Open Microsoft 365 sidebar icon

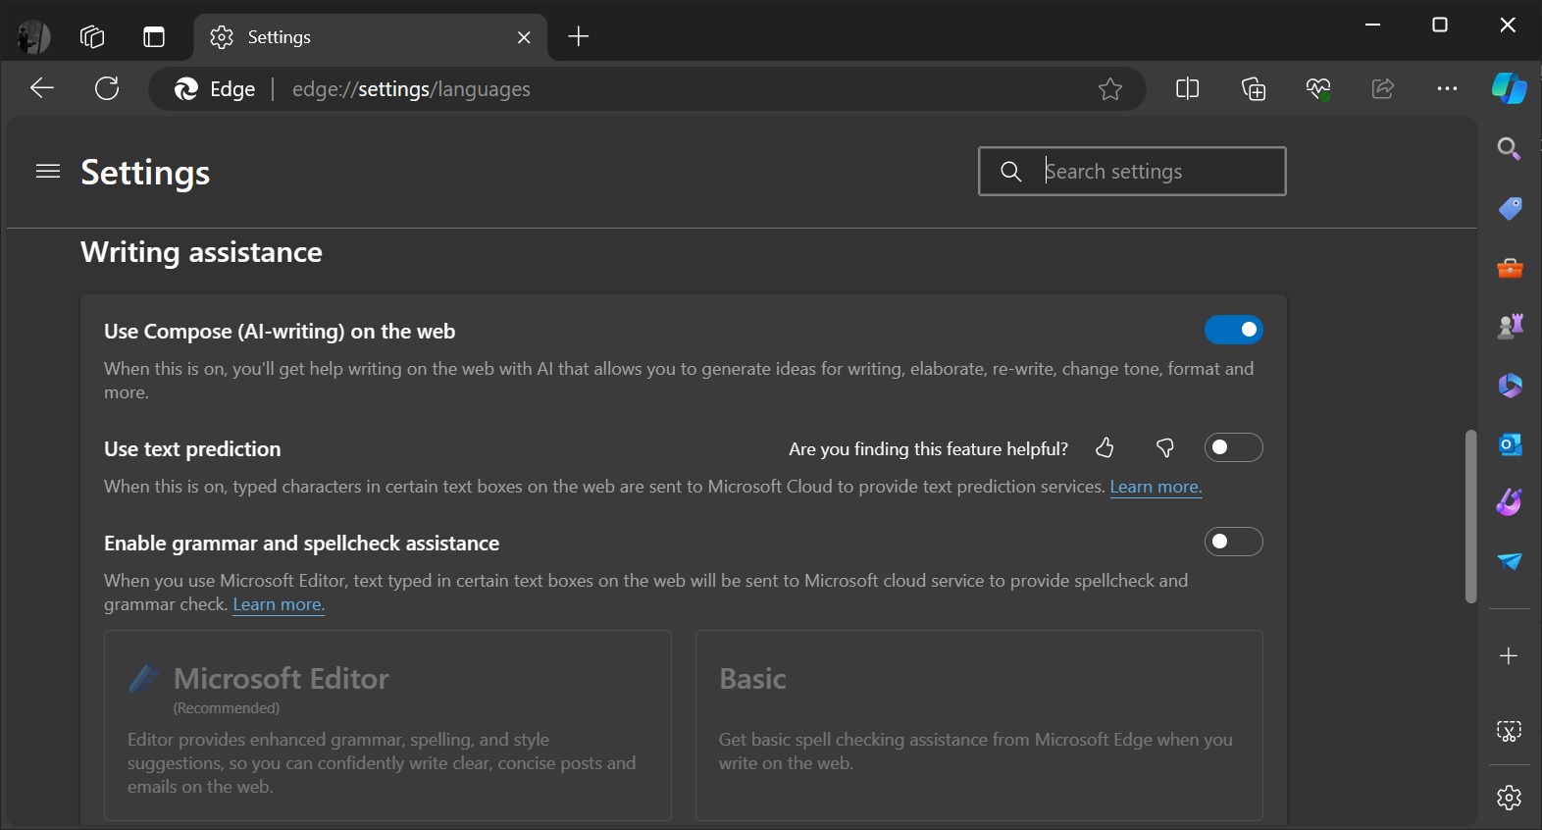pyautogui.click(x=1510, y=385)
